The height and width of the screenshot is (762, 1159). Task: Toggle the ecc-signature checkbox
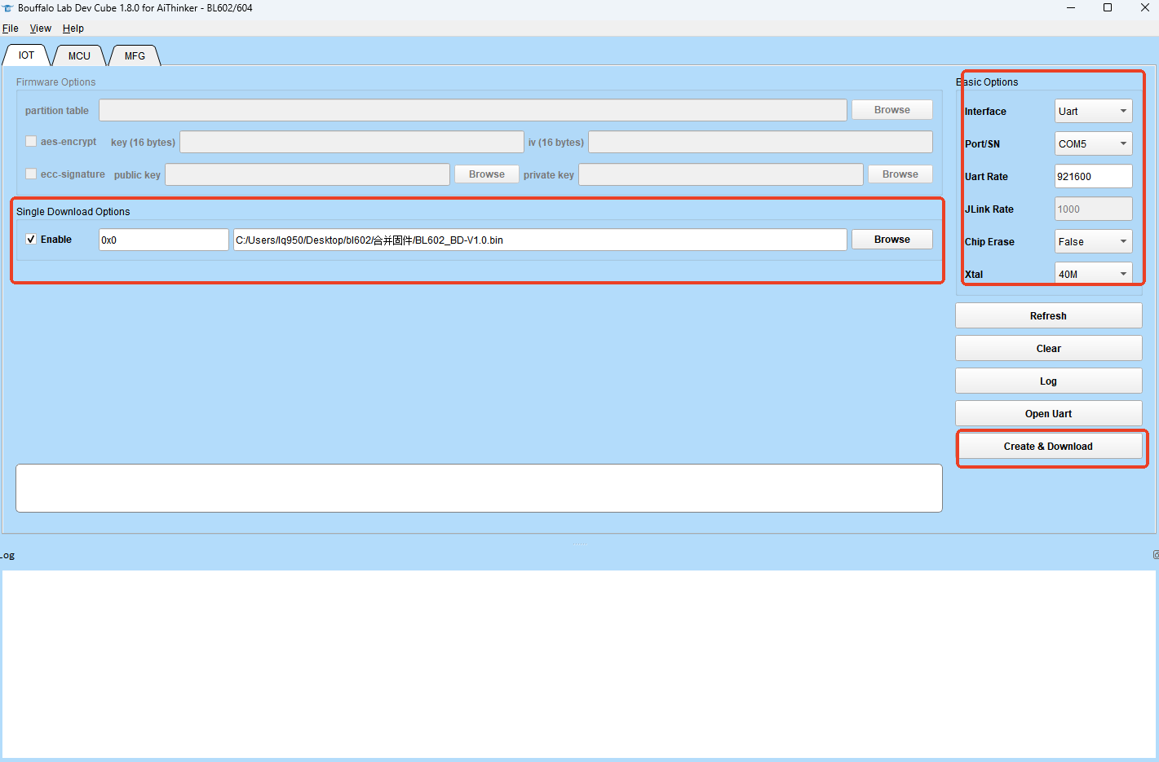(31, 174)
